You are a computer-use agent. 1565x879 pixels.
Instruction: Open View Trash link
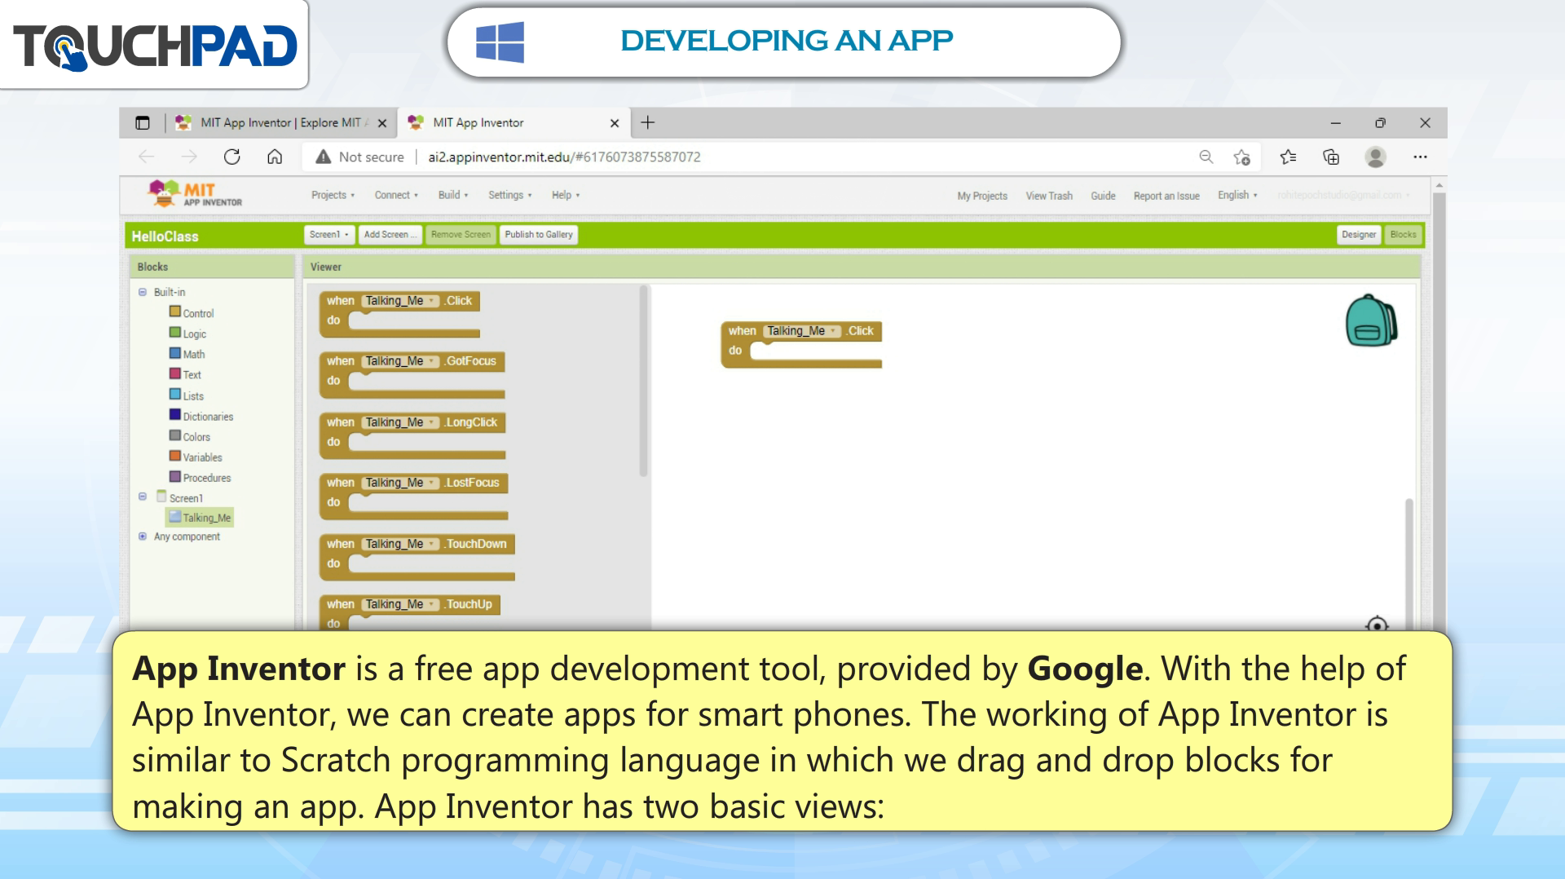click(1049, 196)
